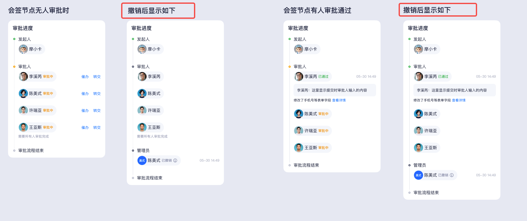Click 陈美式's avatar in the leftmost card

23,94
